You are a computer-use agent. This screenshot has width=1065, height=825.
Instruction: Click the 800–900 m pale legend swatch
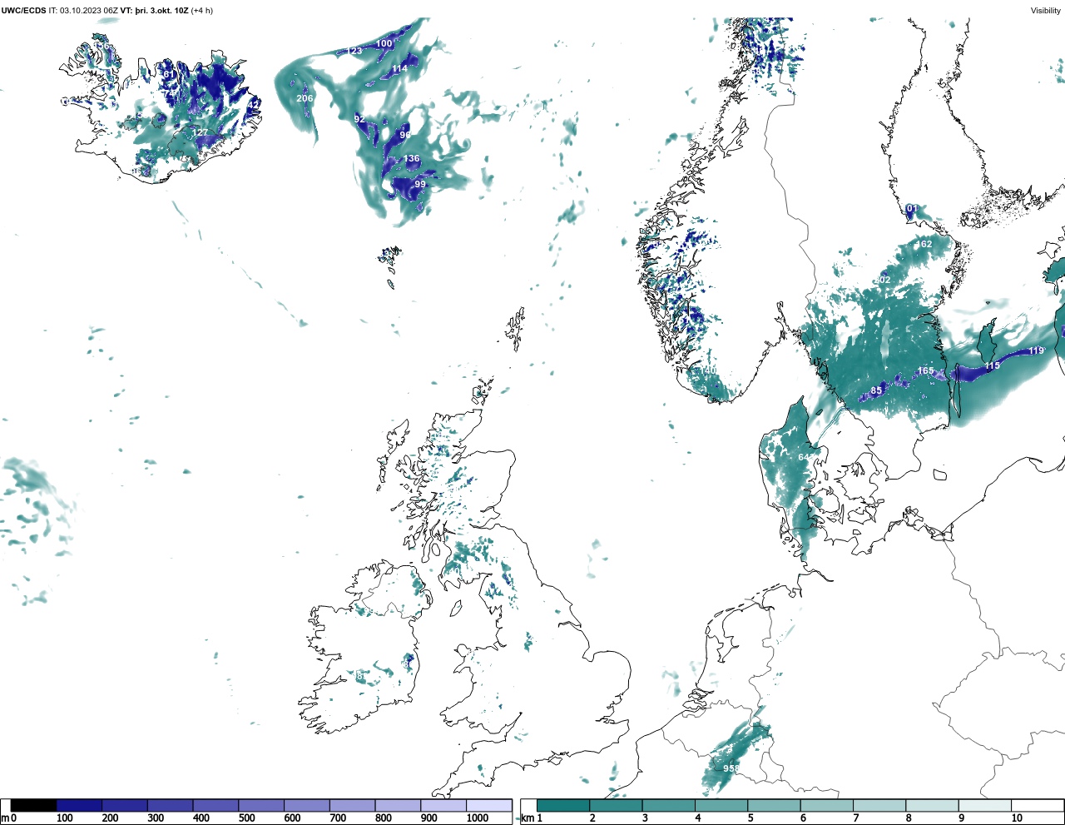click(398, 806)
